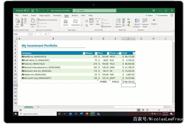Viewport: 187px width, 124px height.
Task: Click the Forecast Sheet icon
Action: tap(145, 21)
